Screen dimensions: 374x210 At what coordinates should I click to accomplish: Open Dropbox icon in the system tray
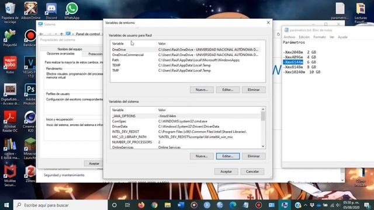[x=312, y=205]
